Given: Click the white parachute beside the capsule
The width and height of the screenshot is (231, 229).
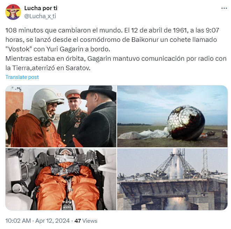Looking at the screenshot, I should click(144, 134).
